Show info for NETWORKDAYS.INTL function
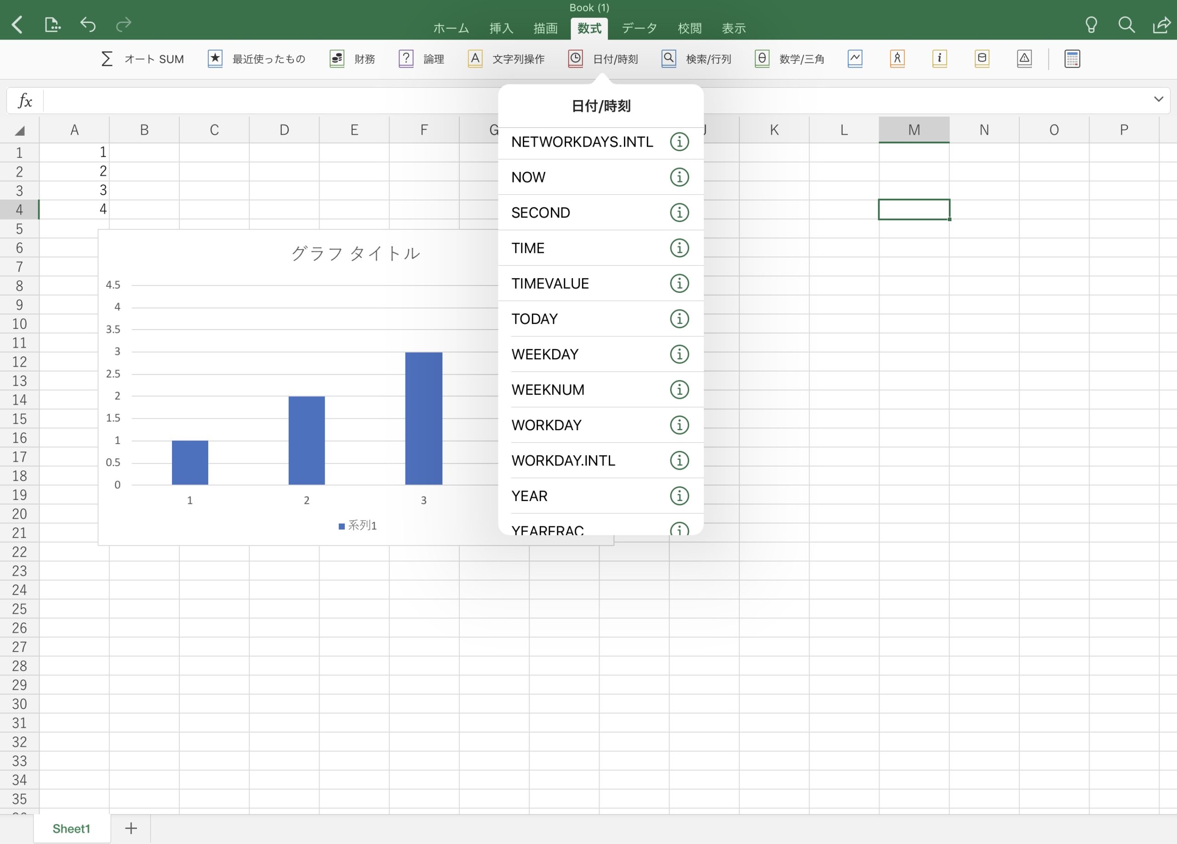 (680, 142)
